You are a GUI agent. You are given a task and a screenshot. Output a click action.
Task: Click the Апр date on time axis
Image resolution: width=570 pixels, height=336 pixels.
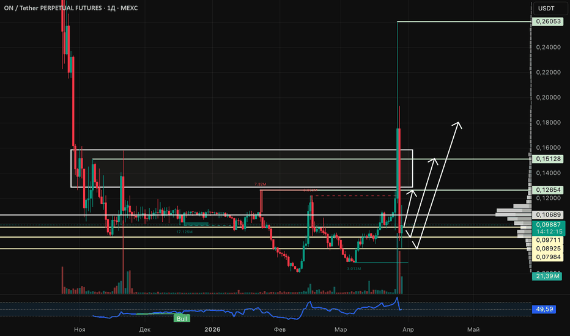(x=408, y=329)
